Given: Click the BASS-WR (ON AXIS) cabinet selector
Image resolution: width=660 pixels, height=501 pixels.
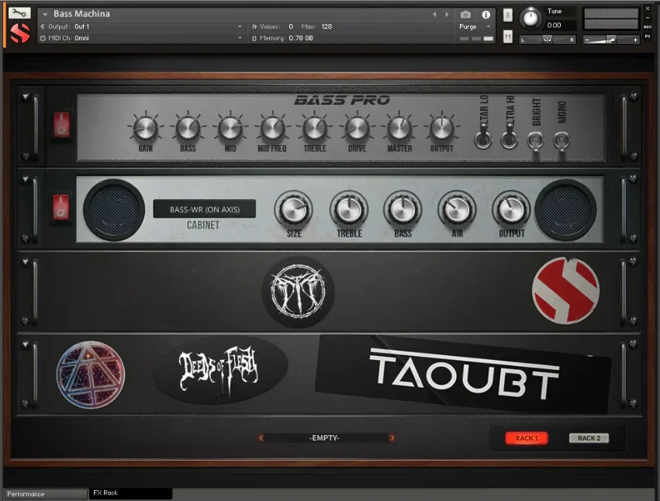Looking at the screenshot, I should coord(204,209).
